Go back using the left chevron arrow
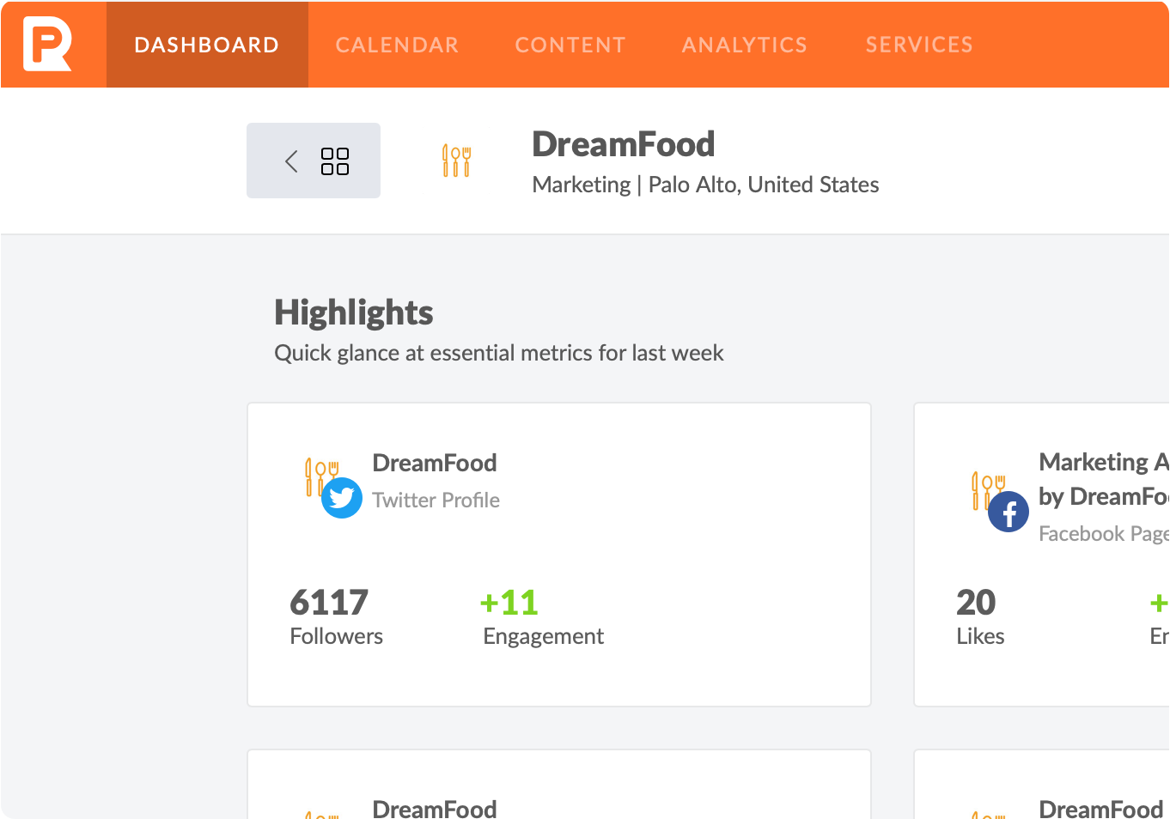Screen dimensions: 1170x819 tap(289, 161)
